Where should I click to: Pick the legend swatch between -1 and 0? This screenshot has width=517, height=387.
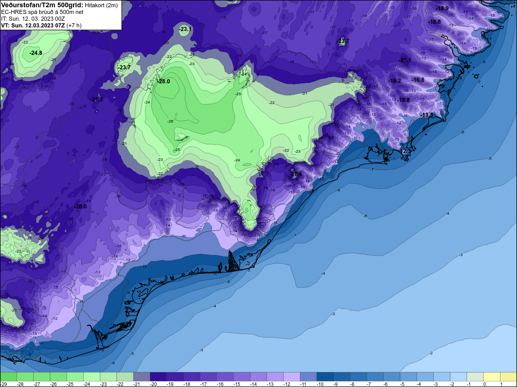[475, 377]
